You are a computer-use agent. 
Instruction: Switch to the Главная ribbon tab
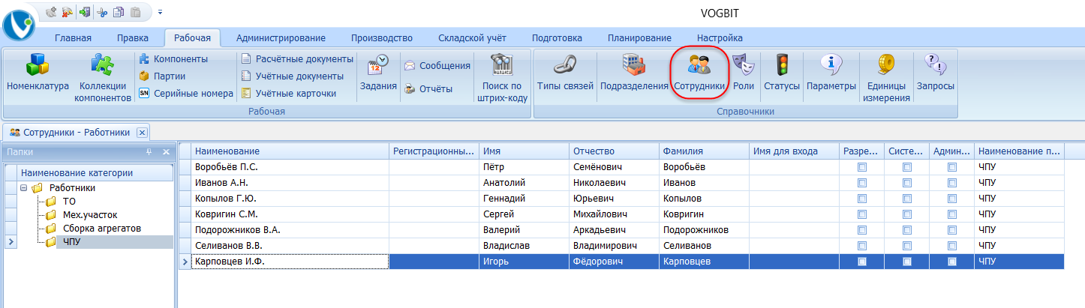click(x=73, y=37)
